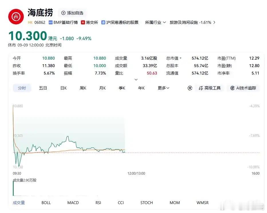Click the 12:00/13:00 time axis label

pyautogui.click(x=136, y=173)
